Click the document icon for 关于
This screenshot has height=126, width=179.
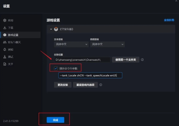tap(5, 64)
